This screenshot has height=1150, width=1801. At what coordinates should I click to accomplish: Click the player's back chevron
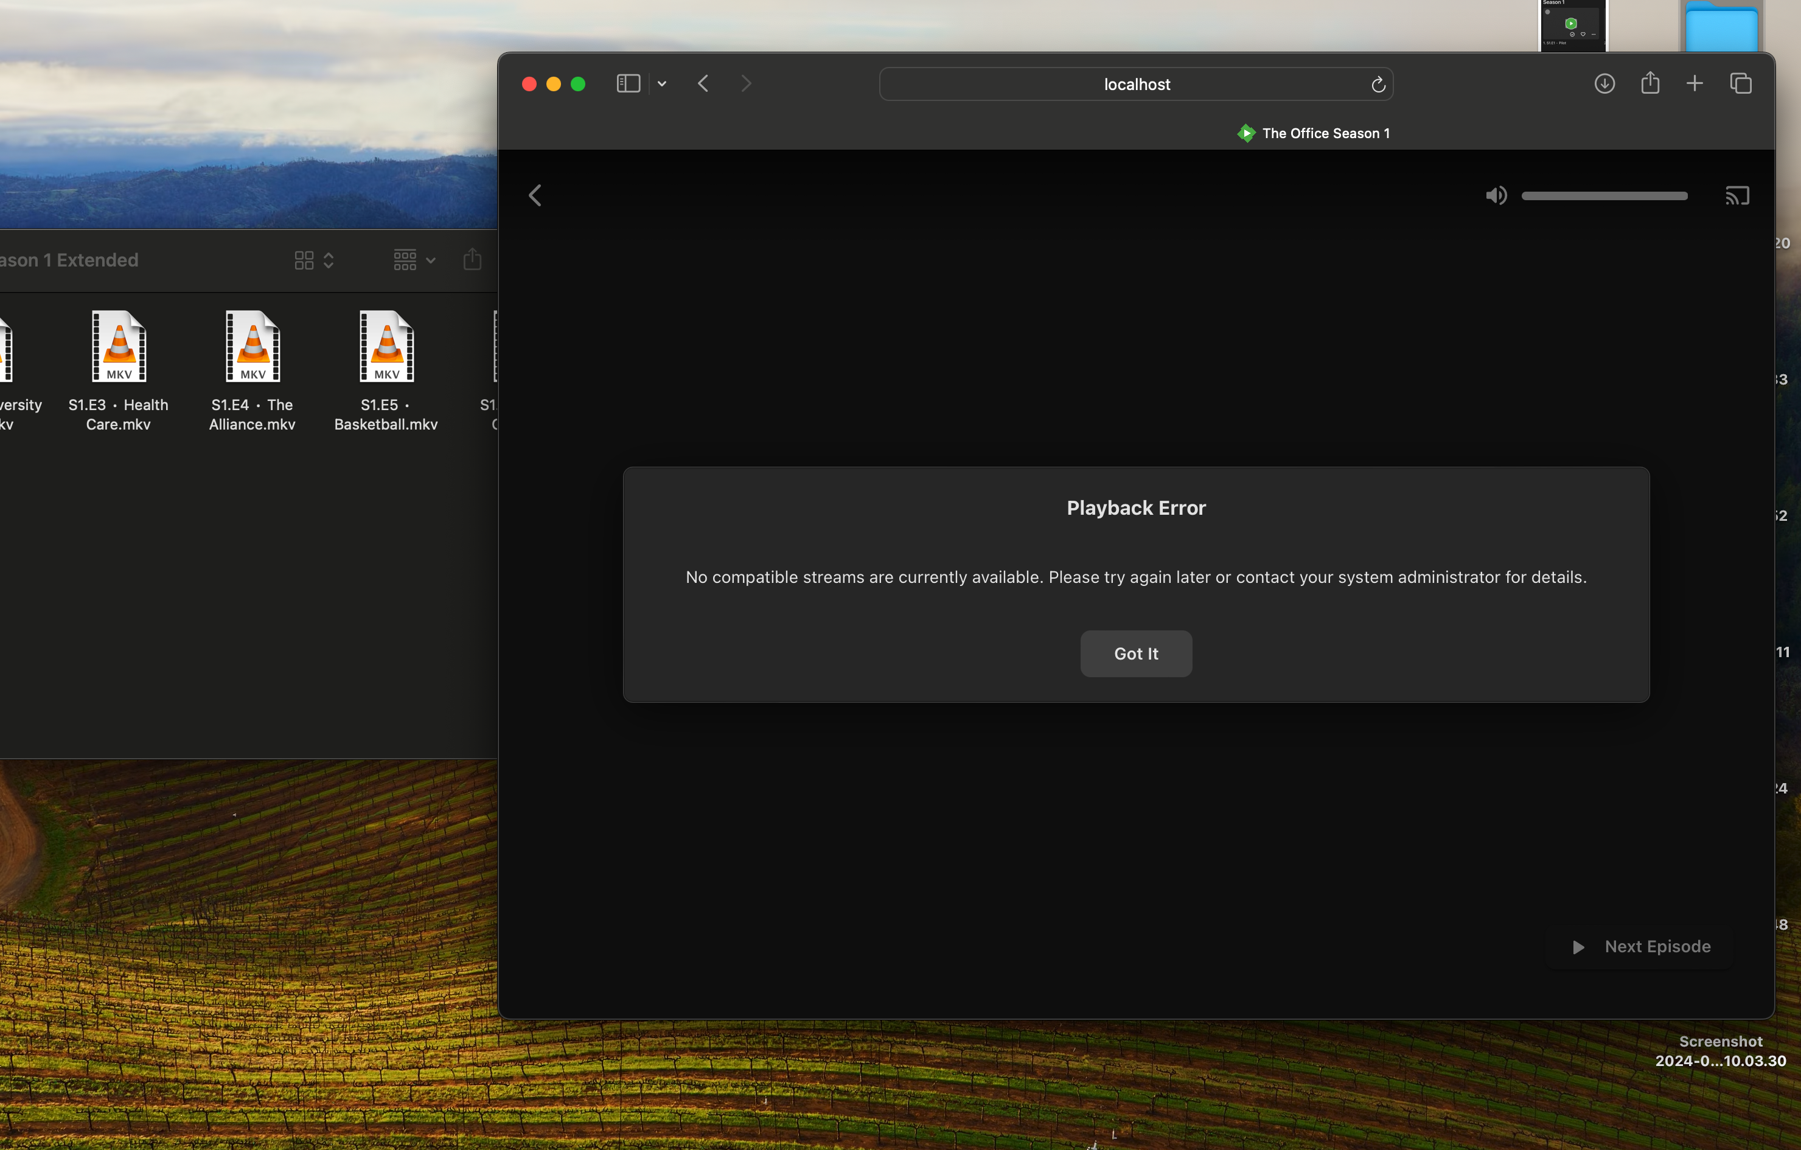pos(535,196)
